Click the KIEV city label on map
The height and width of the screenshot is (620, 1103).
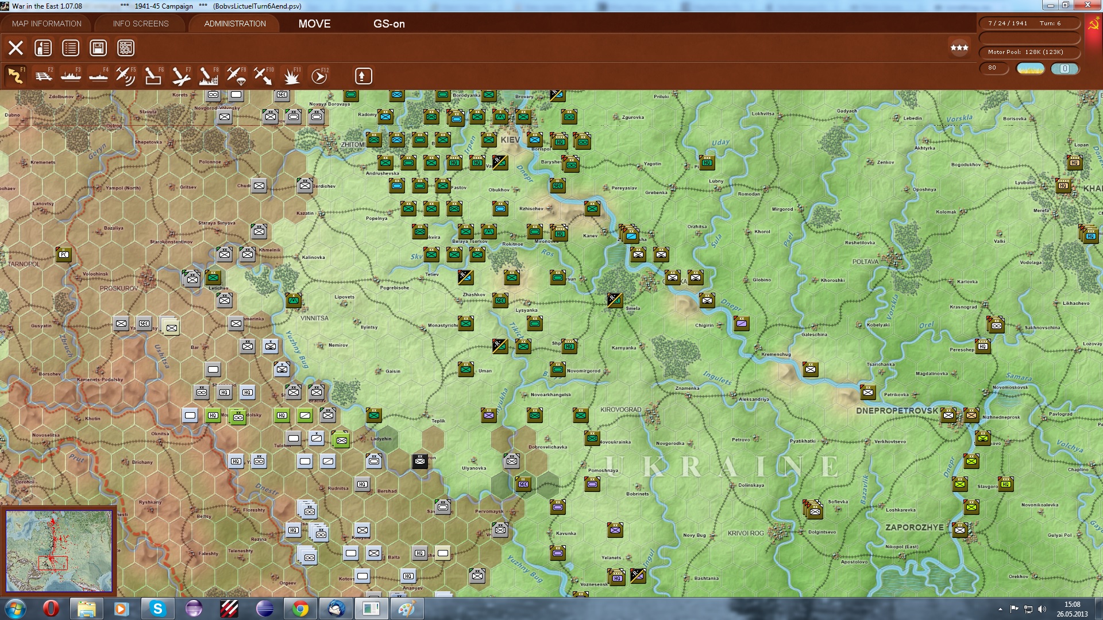(510, 139)
